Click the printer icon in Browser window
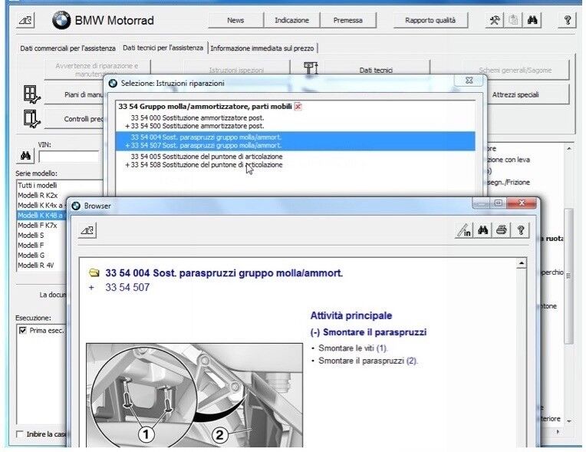This screenshot has height=452, width=586. point(502,229)
